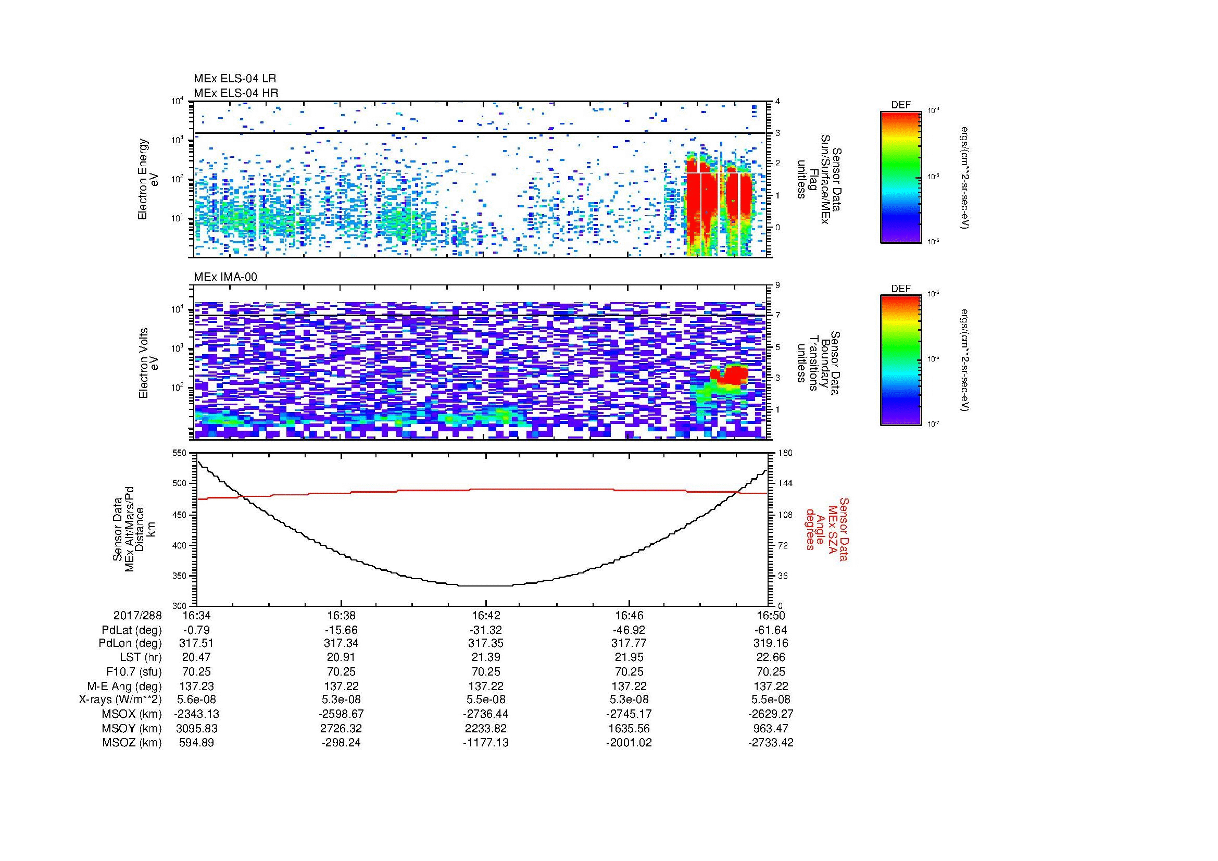
Task: Click the LST value '22.66'
Action: [x=771, y=657]
